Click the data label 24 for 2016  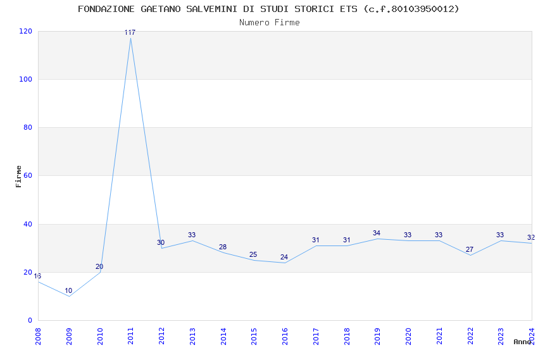pos(284,257)
